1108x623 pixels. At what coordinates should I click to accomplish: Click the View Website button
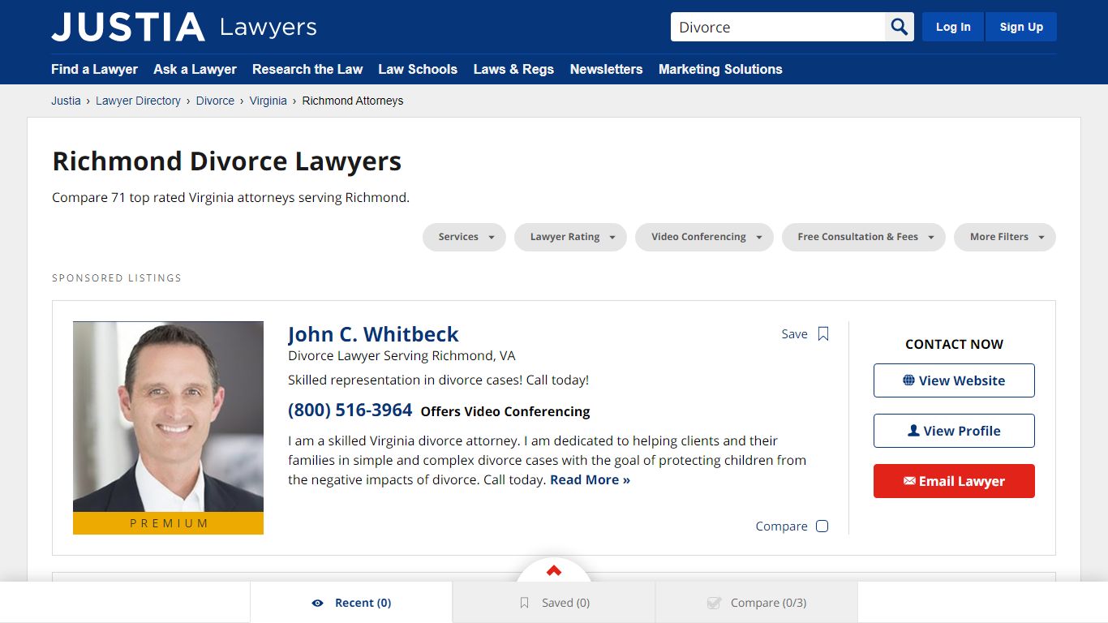click(x=954, y=380)
